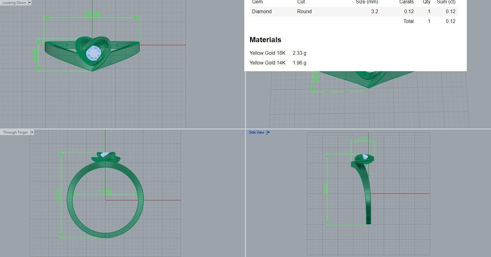The height and width of the screenshot is (257, 491).
Task: Click the Materials heading
Action: pos(265,40)
